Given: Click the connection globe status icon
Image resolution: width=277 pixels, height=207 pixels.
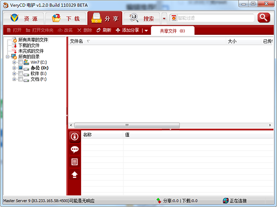Looking at the screenshot, I should pyautogui.click(x=226, y=200).
